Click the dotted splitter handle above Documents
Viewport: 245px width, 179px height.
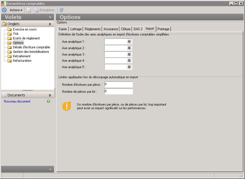(27, 90)
